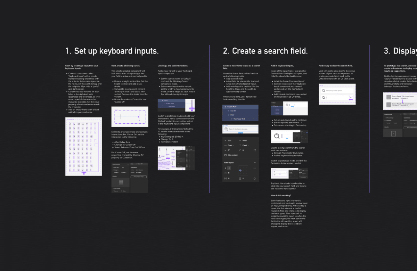The image size is (417, 271).
Task: Click the horizontal direction arrow in Auto layout
Action: click(x=229, y=168)
